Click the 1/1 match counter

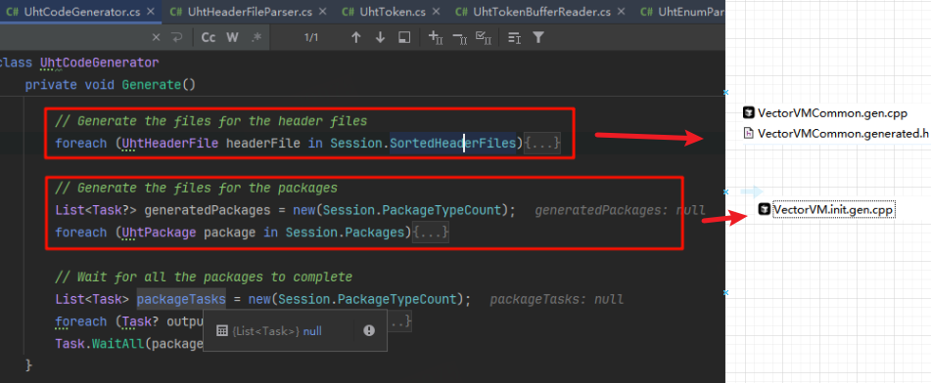[311, 38]
